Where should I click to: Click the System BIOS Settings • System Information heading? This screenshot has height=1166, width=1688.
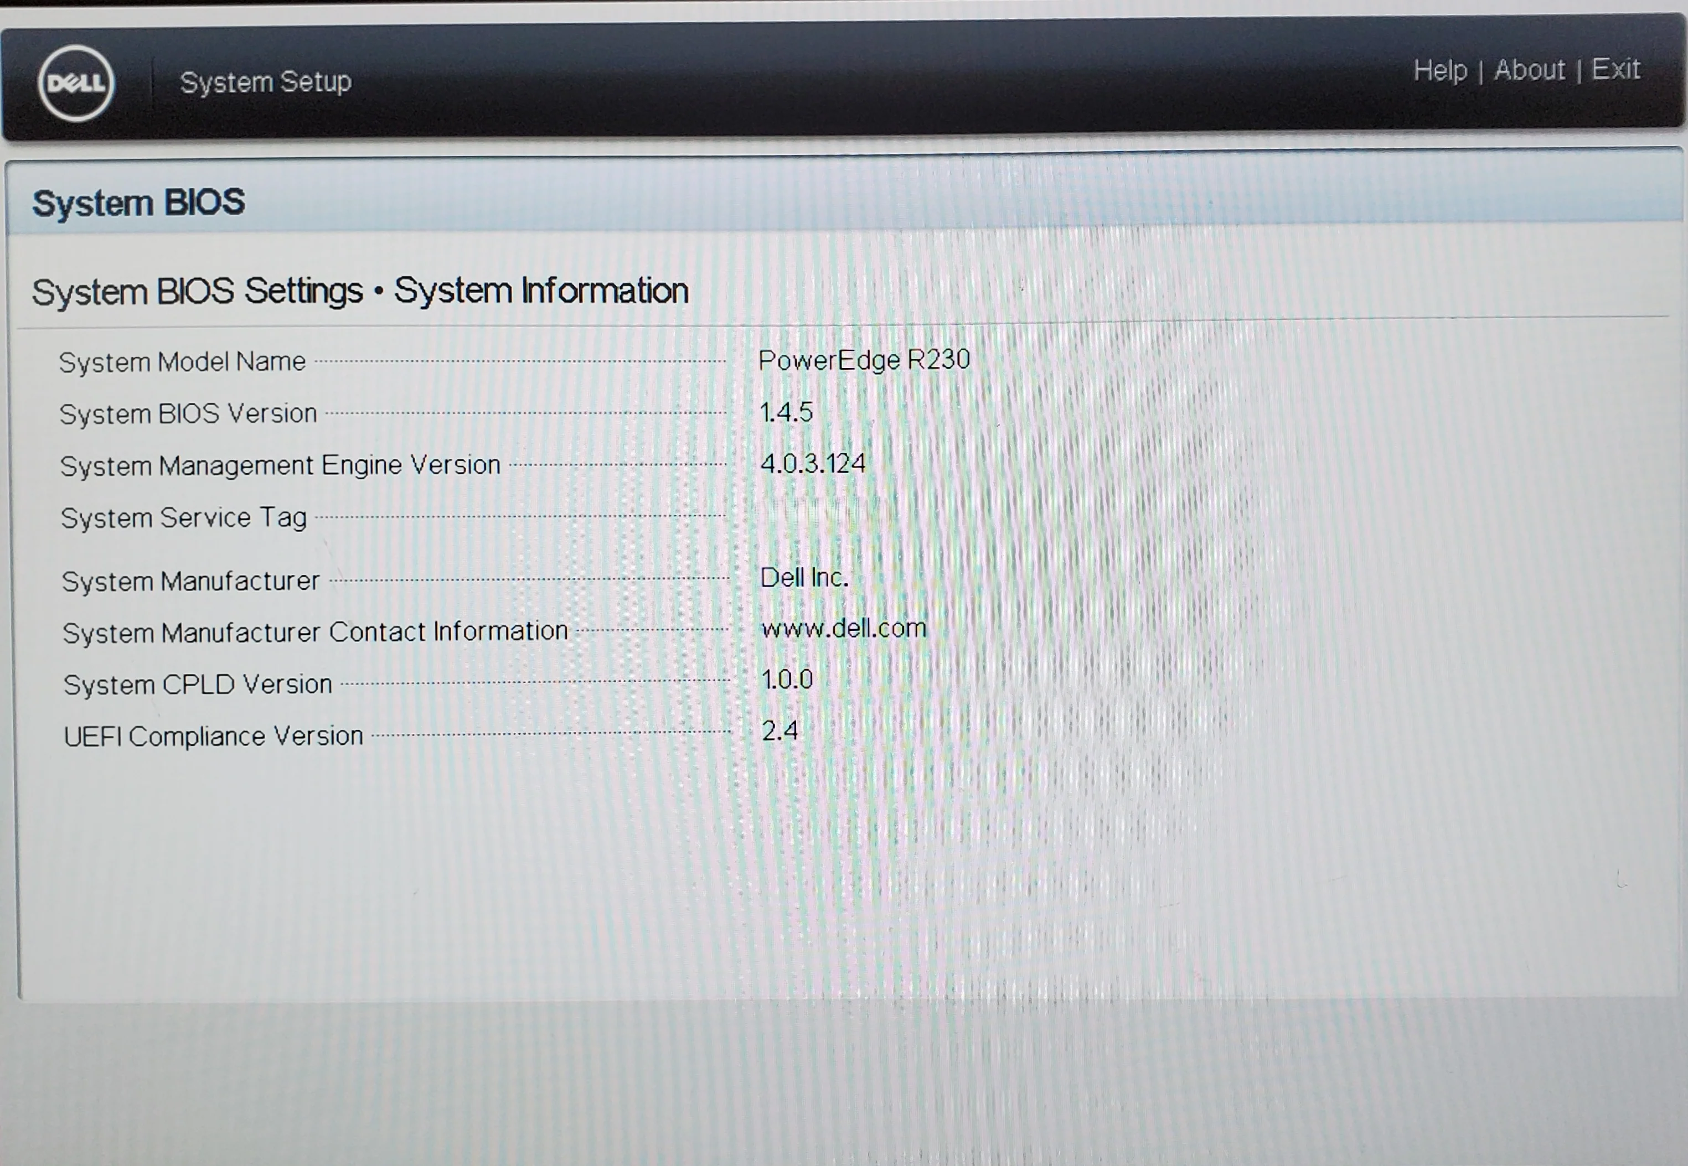click(360, 291)
